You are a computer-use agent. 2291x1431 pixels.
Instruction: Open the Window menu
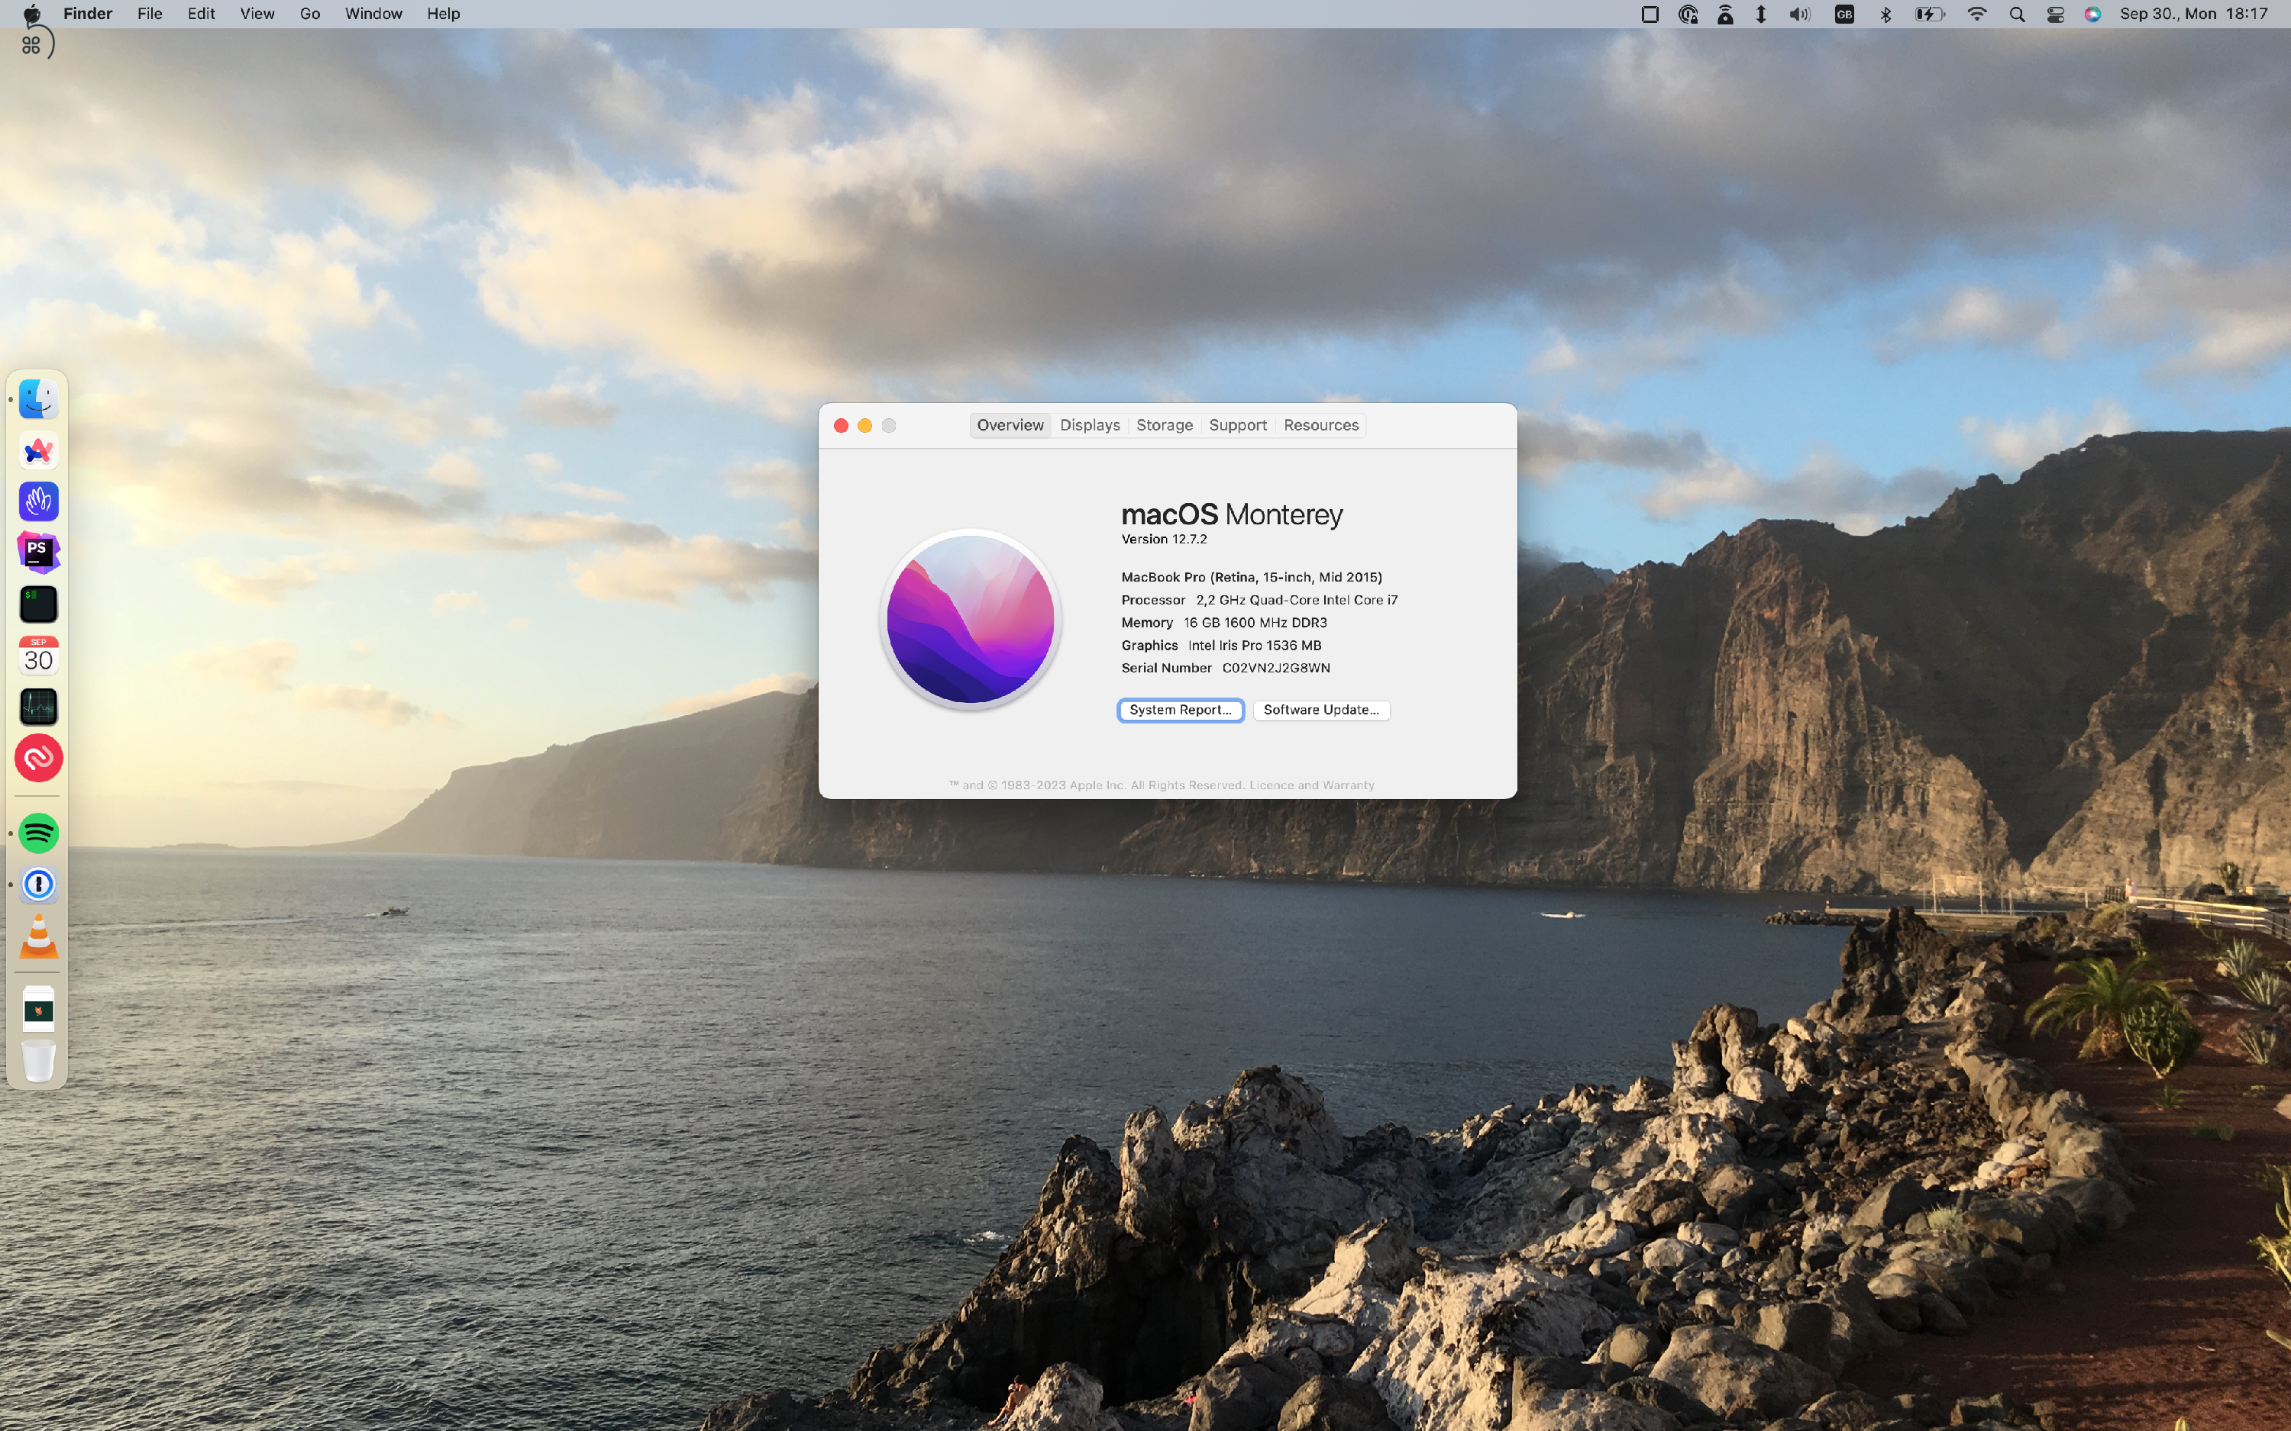[x=373, y=15]
